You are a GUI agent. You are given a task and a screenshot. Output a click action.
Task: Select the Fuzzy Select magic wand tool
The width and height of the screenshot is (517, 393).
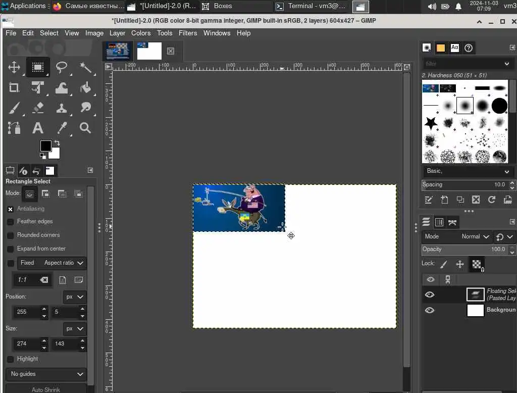85,67
